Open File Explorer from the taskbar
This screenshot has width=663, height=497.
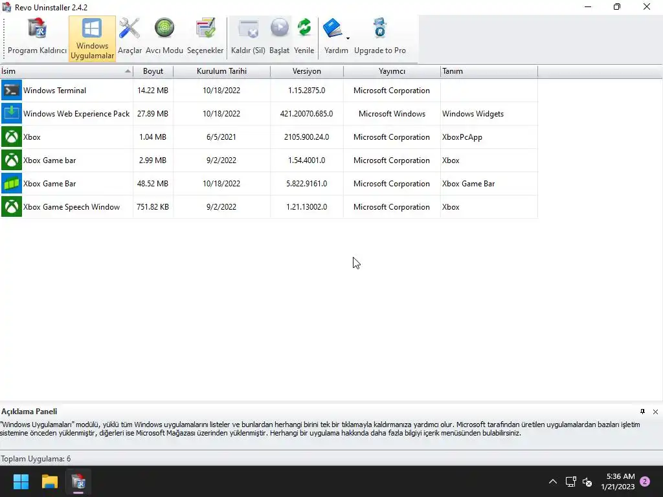(x=49, y=481)
